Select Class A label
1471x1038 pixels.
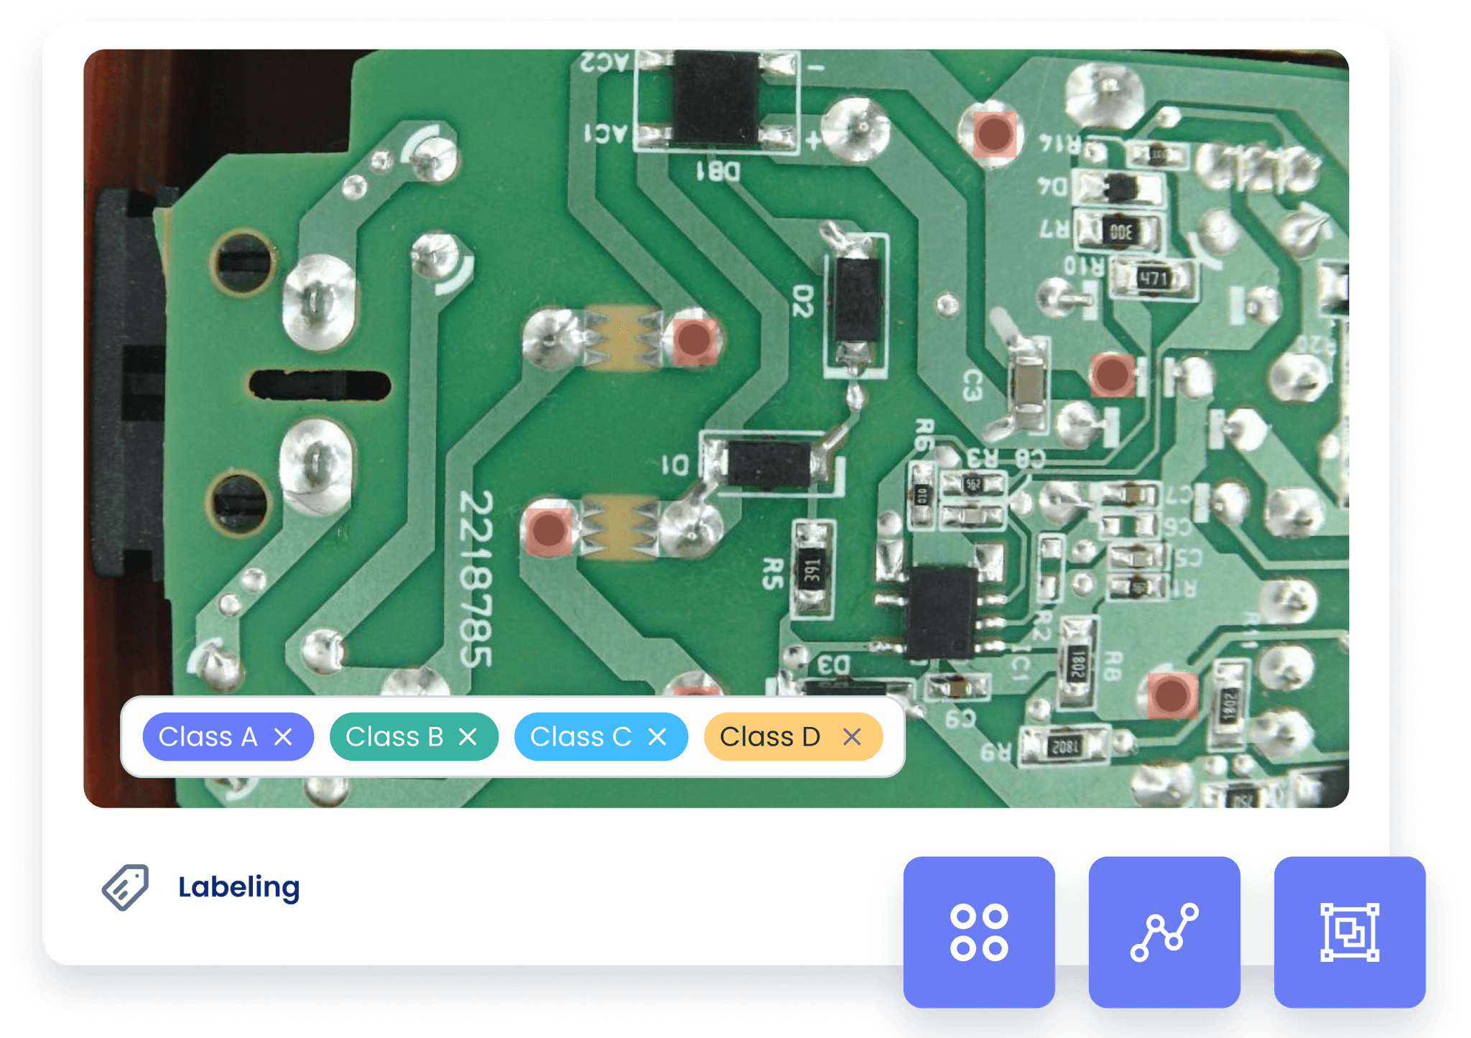[x=208, y=736]
